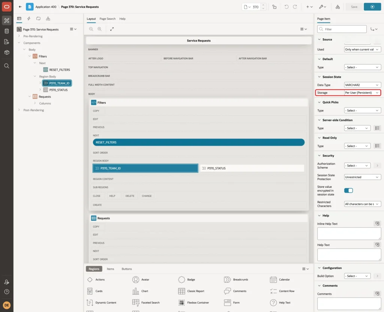This screenshot has width=384, height=312.
Task: Select RESET_FILTERS button in the layout
Action: 199,142
